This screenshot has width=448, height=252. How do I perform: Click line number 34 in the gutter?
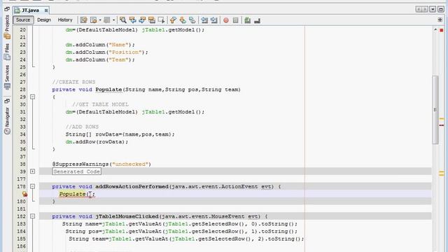22,134
